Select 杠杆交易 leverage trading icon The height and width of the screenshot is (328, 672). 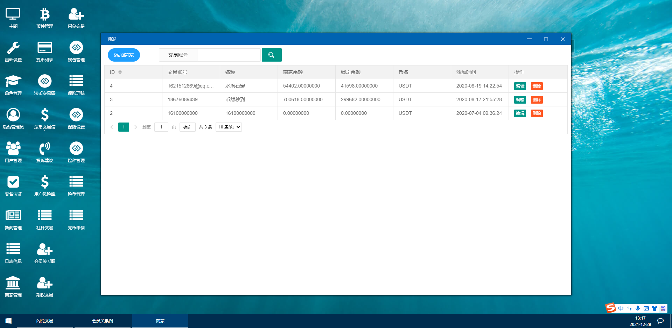[x=44, y=219]
